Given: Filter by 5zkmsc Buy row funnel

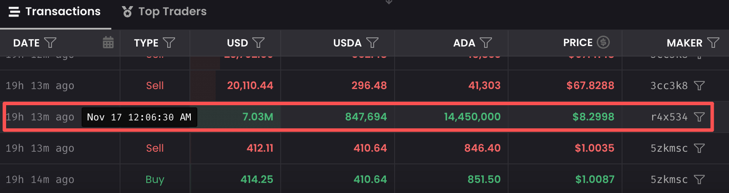Looking at the screenshot, I should click(x=699, y=180).
